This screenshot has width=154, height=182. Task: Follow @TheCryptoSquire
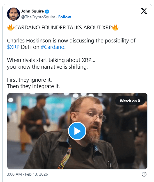(65, 17)
